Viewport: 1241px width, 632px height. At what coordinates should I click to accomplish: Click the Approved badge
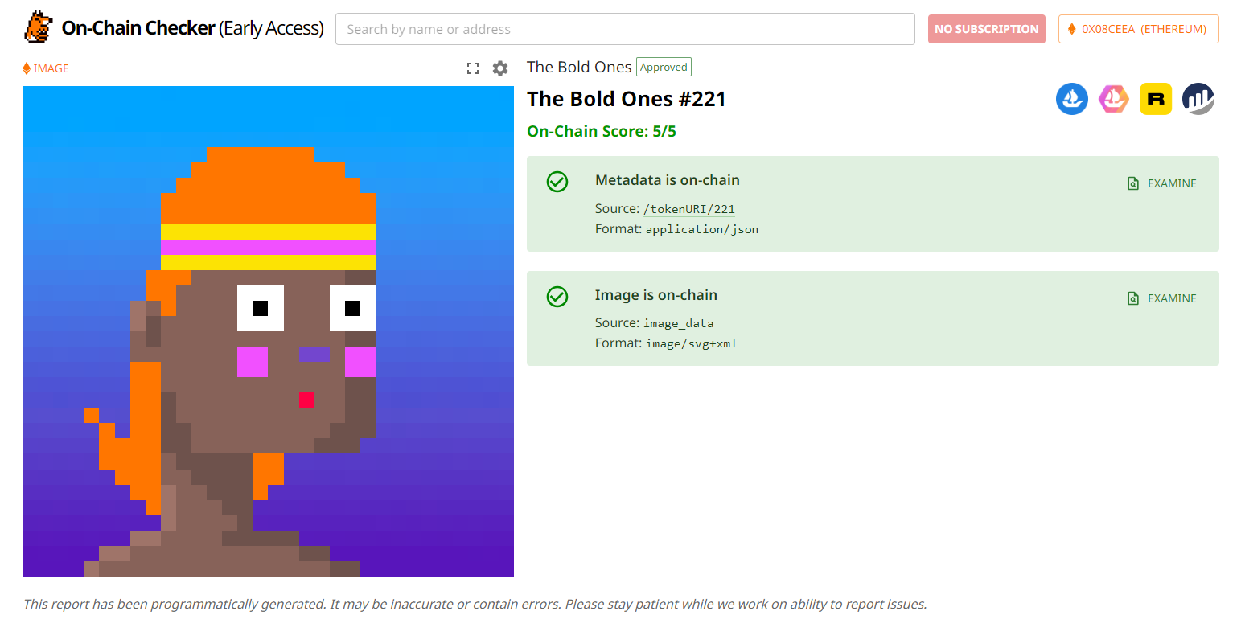click(664, 67)
